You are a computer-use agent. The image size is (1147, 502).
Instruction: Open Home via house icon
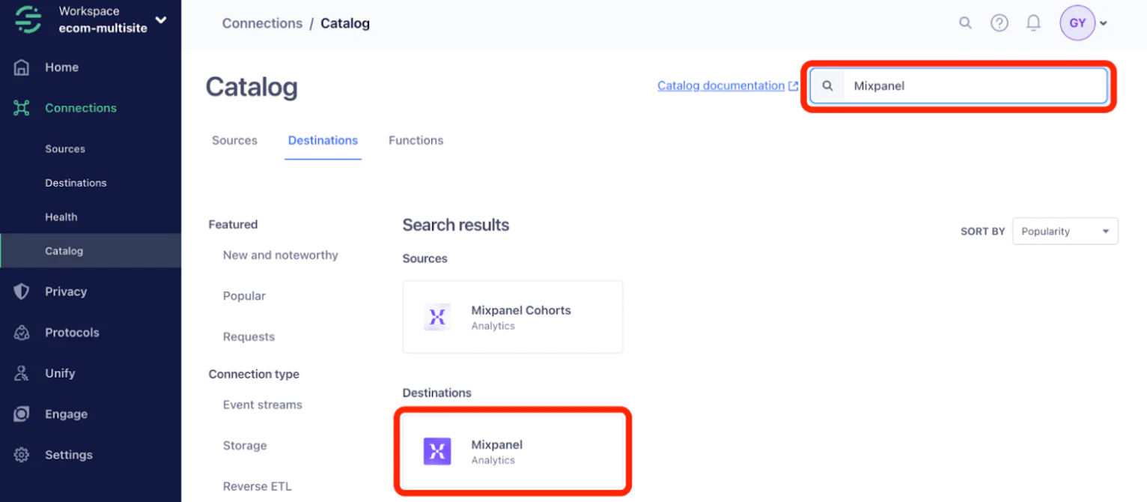click(22, 67)
